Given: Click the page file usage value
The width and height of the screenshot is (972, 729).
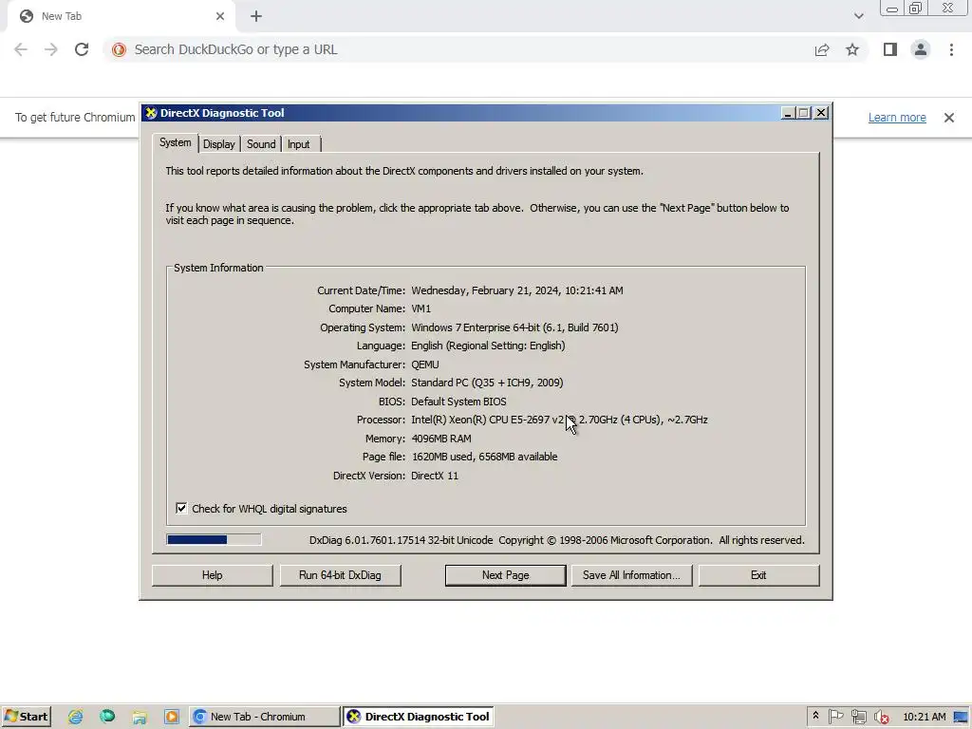Looking at the screenshot, I should [484, 457].
